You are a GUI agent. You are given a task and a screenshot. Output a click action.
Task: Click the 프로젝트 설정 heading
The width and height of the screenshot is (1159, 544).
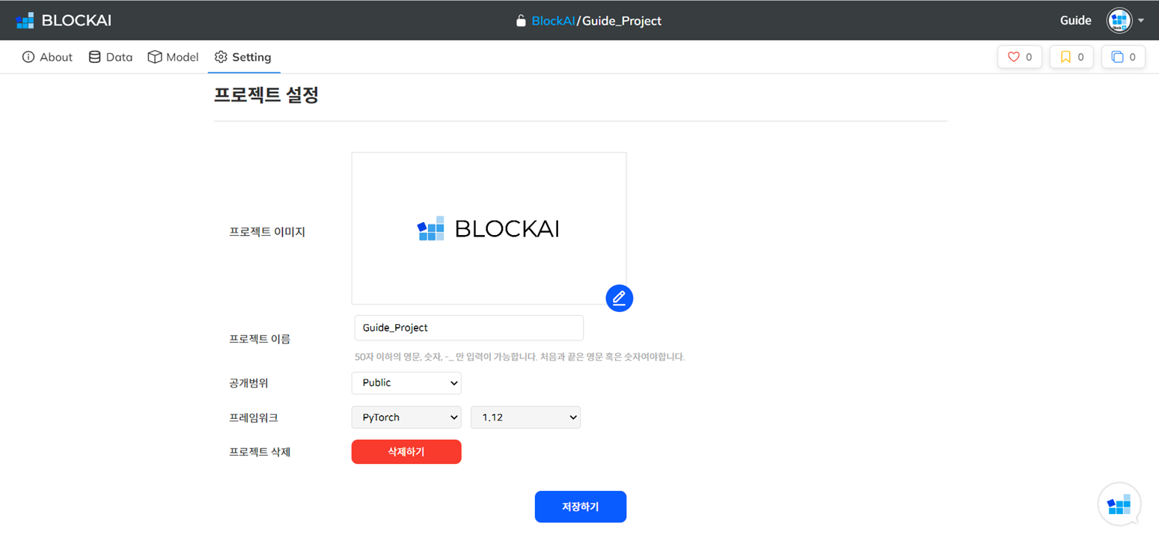[x=266, y=95]
